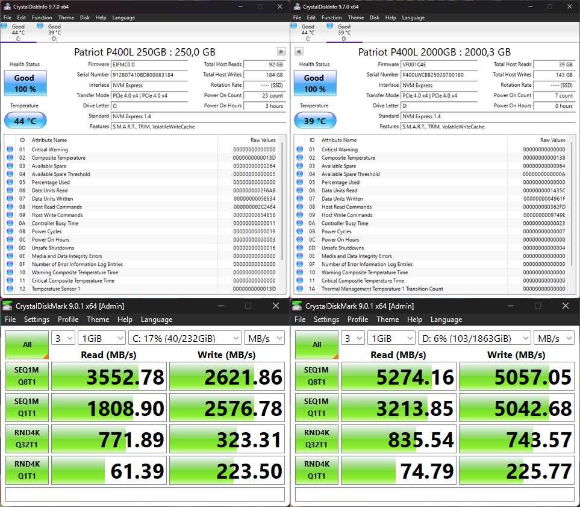580x507 pixels.
Task: Click Firmware field VF001C4E
Action: point(439,65)
